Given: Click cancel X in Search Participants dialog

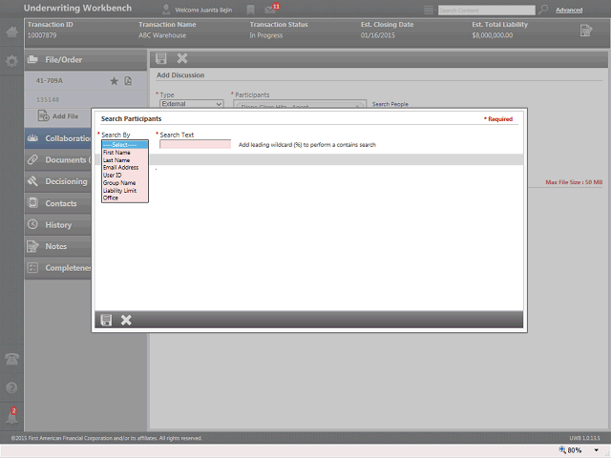Looking at the screenshot, I should (x=126, y=321).
